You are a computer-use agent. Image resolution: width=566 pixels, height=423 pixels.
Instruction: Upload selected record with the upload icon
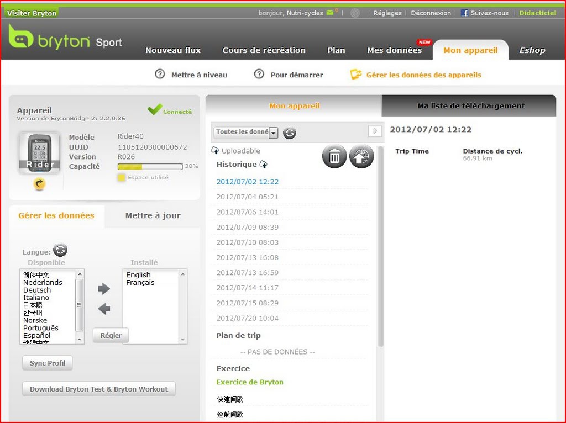(361, 156)
